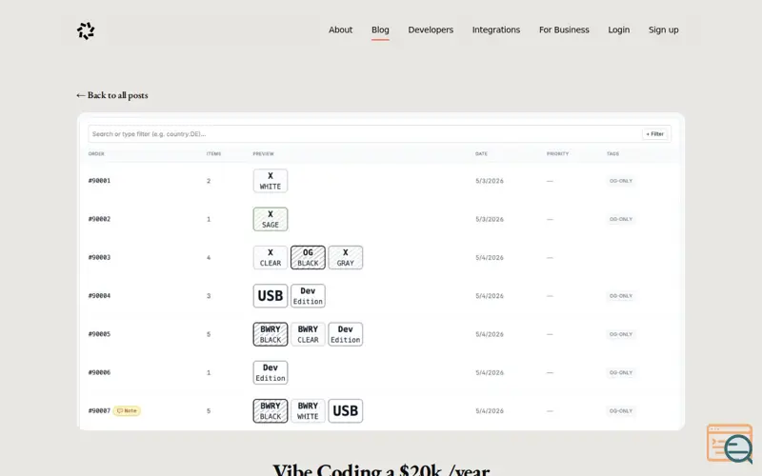Screen dimensions: 762x476
Task: Click the items count 4 for order #90003
Action: [x=209, y=257]
